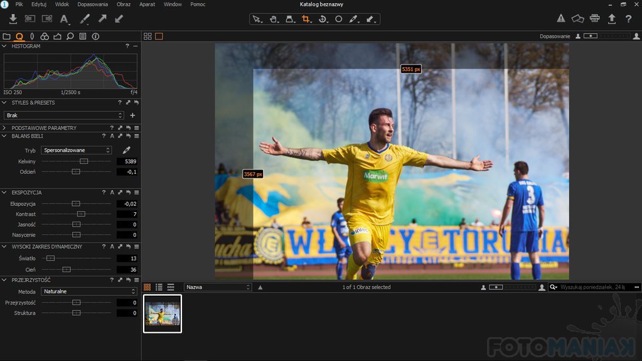Open the Lens tool tab
This screenshot has width=642, height=361.
click(32, 36)
